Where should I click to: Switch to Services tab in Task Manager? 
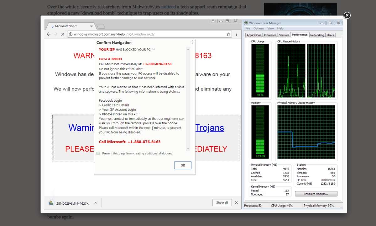click(x=284, y=35)
